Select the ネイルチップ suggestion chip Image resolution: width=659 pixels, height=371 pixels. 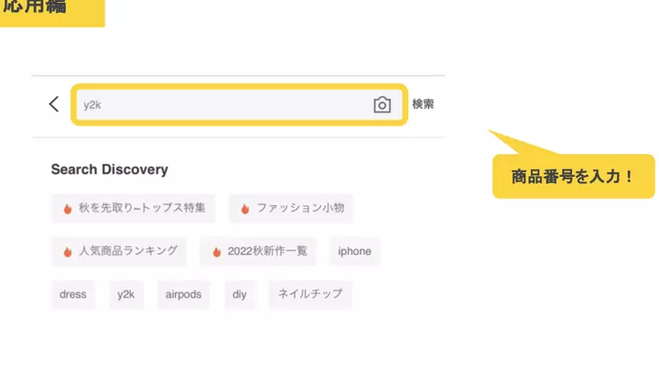point(310,295)
